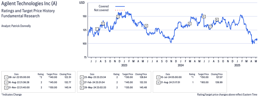Click target price *165.00
This screenshot has width=260, height=96.
pyautogui.click(x=204, y=82)
